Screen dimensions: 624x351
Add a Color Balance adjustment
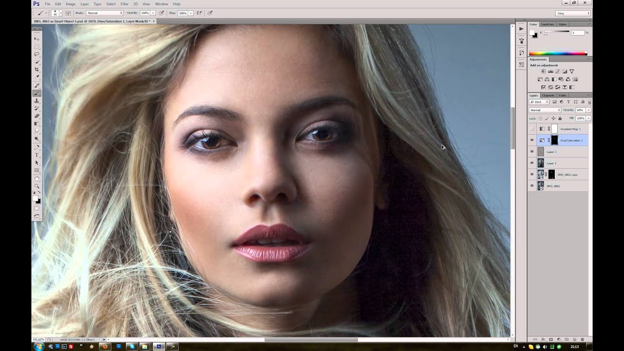click(547, 79)
